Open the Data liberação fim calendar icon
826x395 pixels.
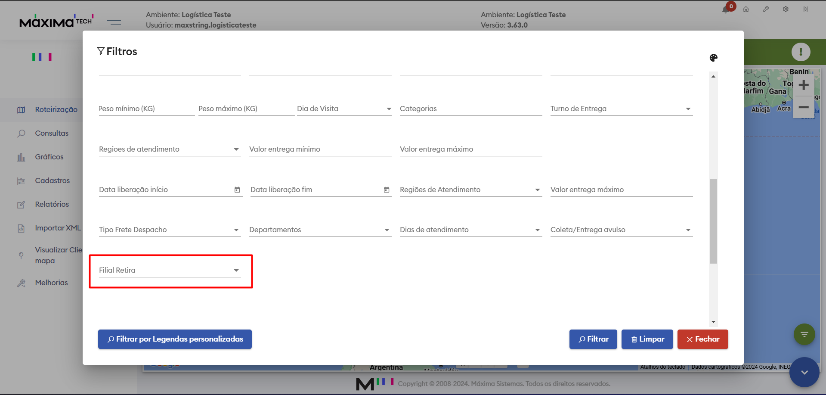click(387, 190)
